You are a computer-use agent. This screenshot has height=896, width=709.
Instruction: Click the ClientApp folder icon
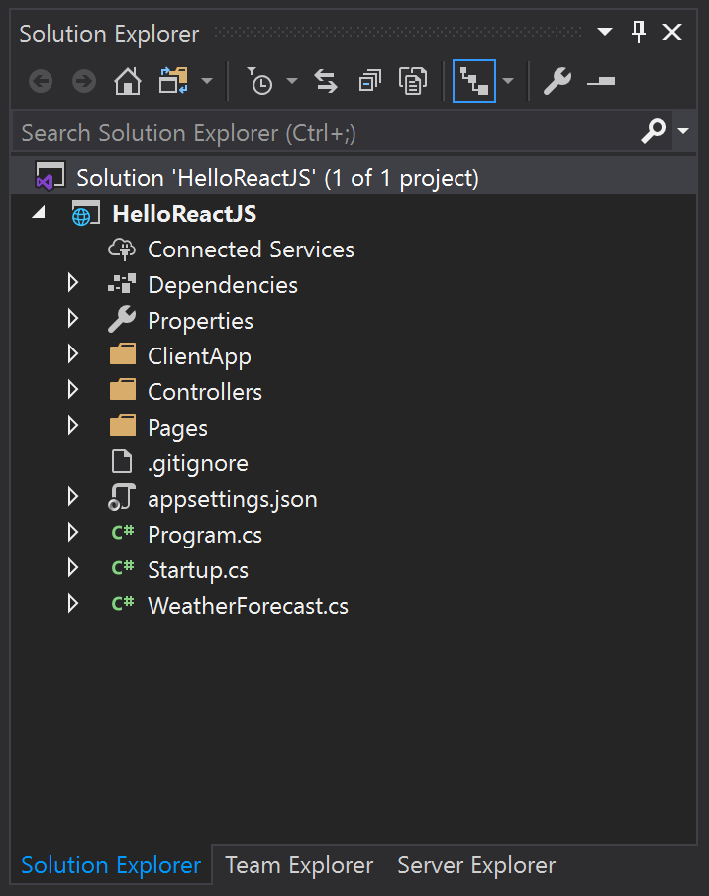pyautogui.click(x=123, y=354)
